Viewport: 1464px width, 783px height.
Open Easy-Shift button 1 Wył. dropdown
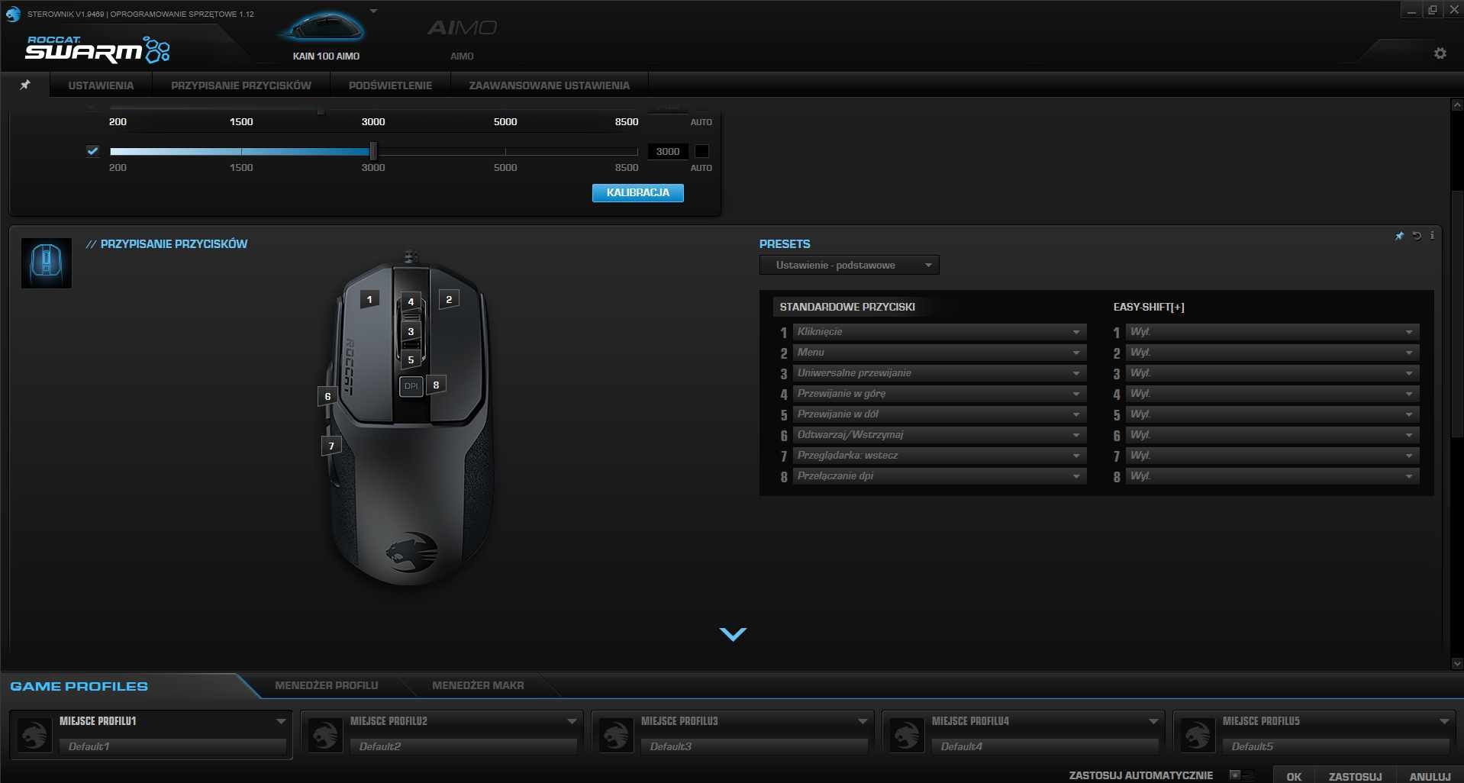[x=1272, y=331]
